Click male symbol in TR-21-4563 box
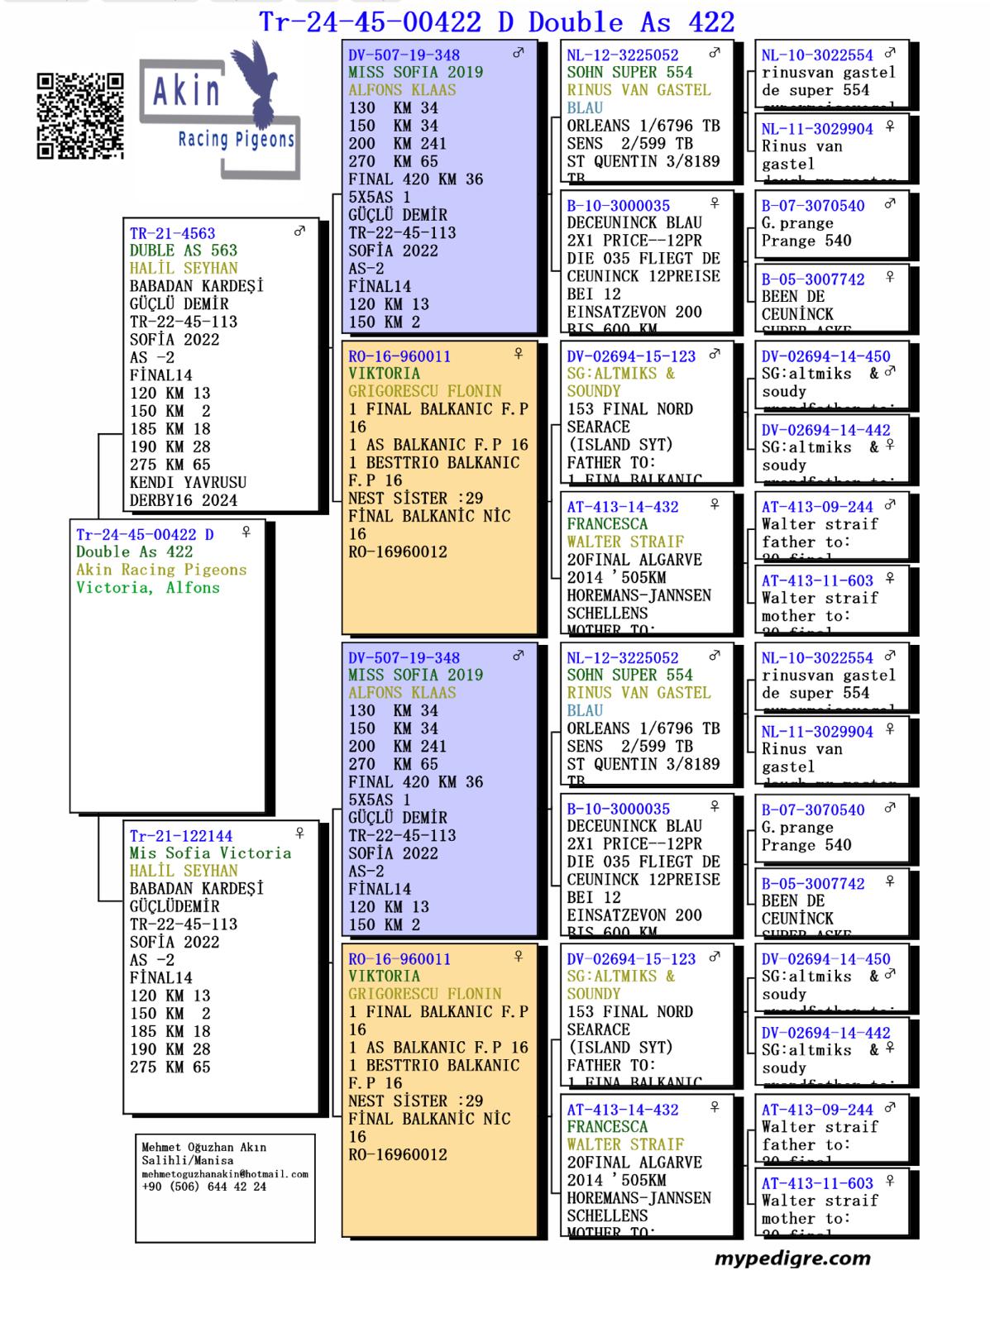 299,232
